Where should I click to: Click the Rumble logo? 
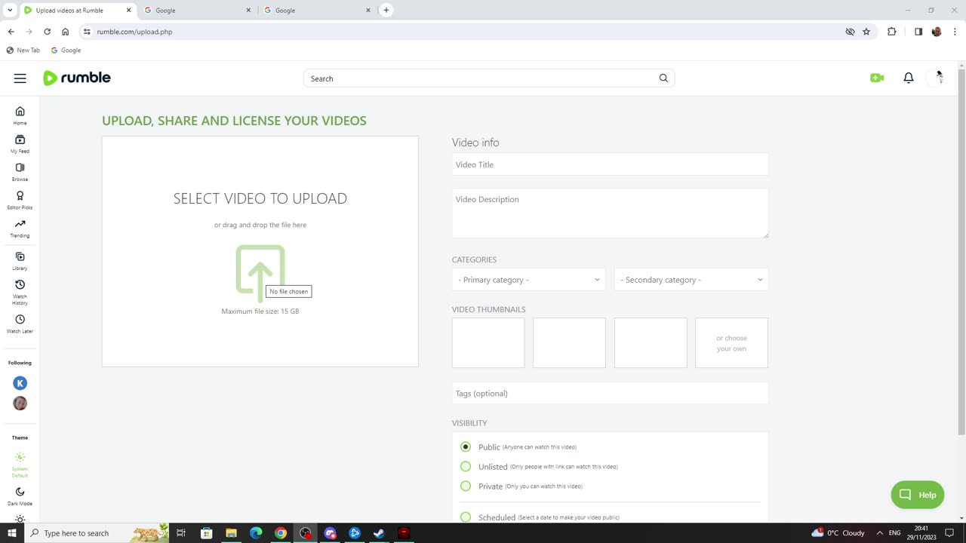(77, 78)
